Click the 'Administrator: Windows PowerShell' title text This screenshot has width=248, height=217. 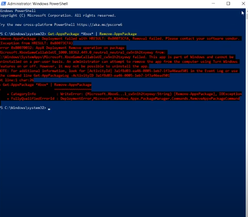tap(38, 3)
